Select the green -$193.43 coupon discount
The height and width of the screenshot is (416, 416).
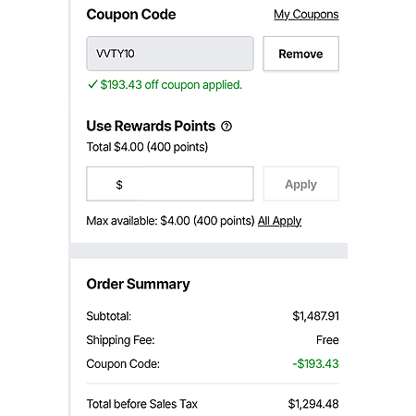(x=315, y=364)
